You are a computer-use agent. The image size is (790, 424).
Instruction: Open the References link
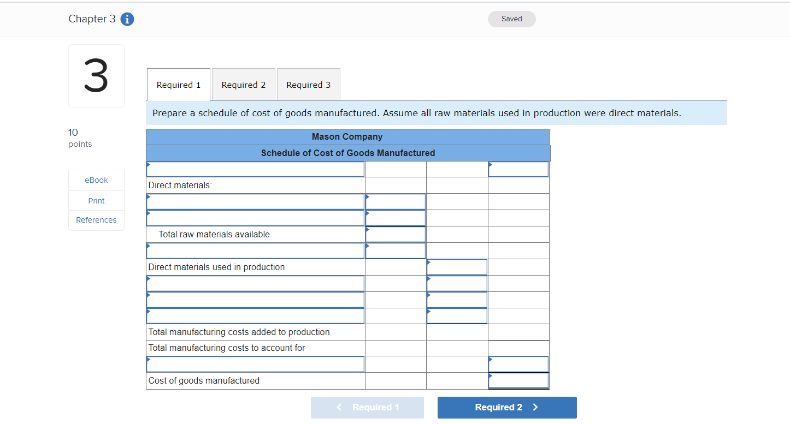pos(96,220)
